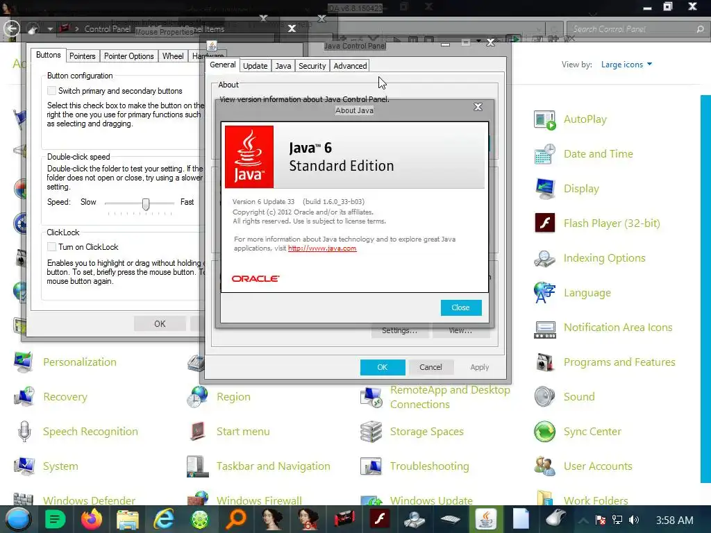Open Indexing Options icon

[544, 258]
